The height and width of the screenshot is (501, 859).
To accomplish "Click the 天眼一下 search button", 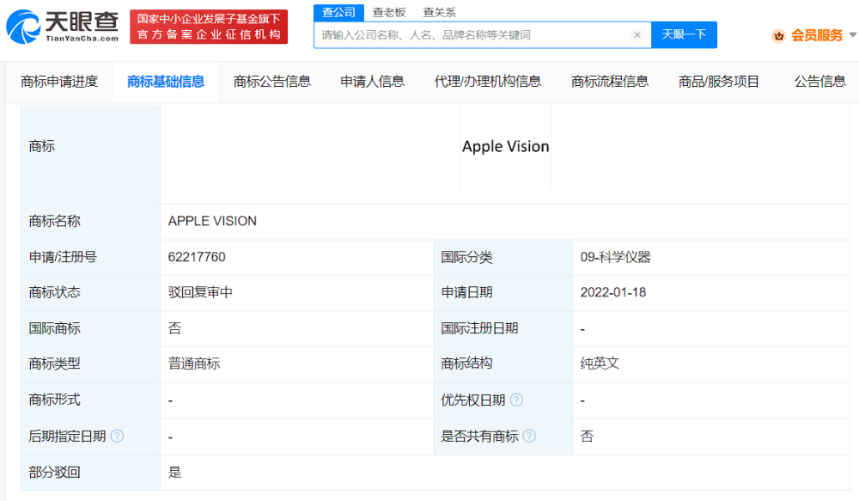I will point(684,35).
